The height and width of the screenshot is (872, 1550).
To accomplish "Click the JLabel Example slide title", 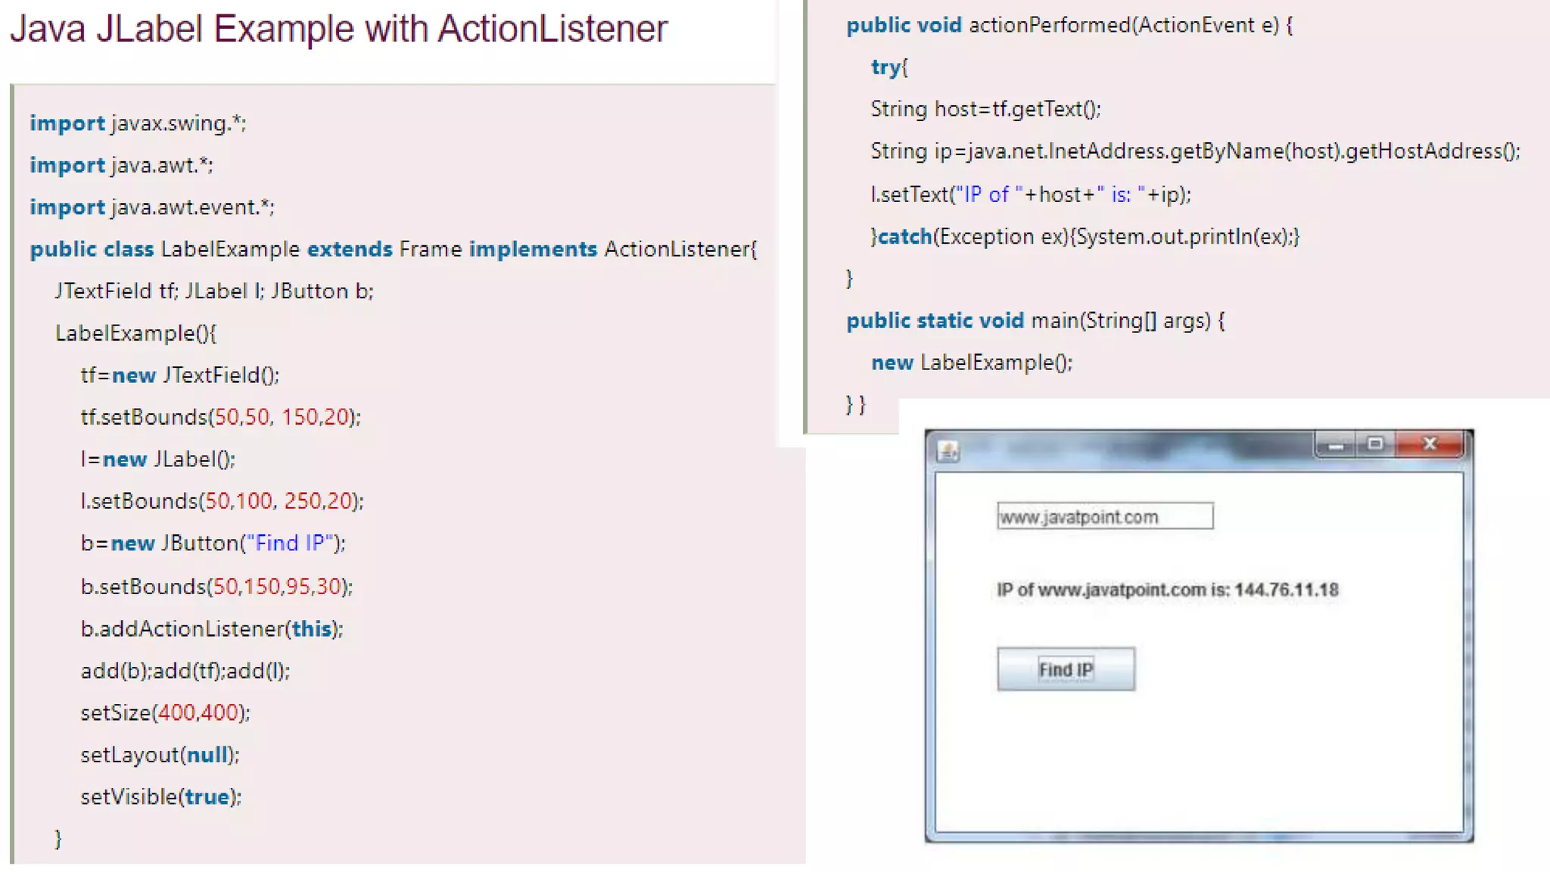I will (x=338, y=30).
